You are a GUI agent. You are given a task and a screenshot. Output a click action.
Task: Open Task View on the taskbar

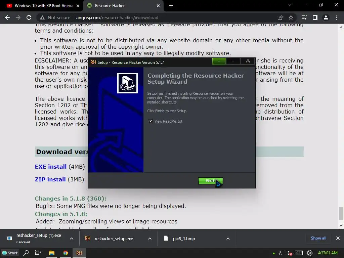pyautogui.click(x=38, y=253)
